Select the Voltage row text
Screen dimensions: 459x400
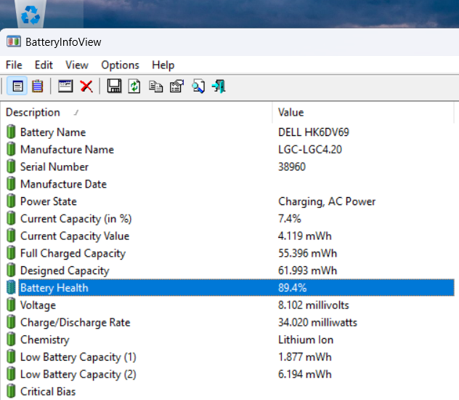tap(38, 305)
